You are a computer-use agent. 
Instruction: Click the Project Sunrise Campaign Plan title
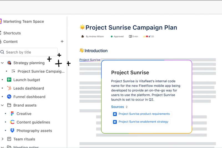coord(131,27)
